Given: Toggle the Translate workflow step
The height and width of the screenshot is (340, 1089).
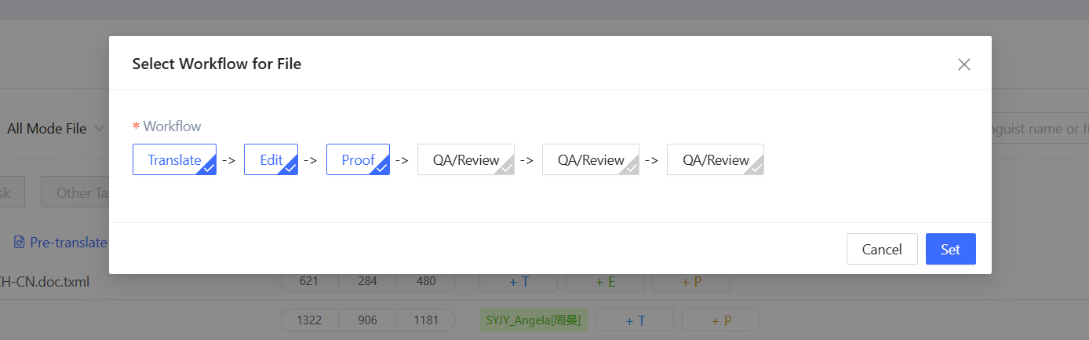Looking at the screenshot, I should tap(174, 159).
